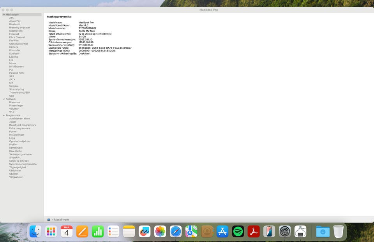Collapse the Programvare section chevron
The height and width of the screenshot is (242, 374).
4,115
